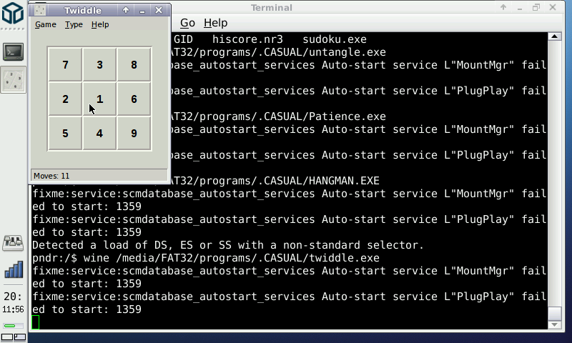Open the Type menu in Twiddle
The width and height of the screenshot is (572, 343).
point(74,24)
